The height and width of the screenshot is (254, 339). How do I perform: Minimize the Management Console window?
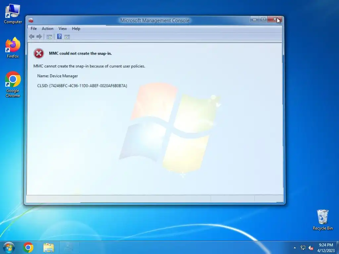click(255, 19)
